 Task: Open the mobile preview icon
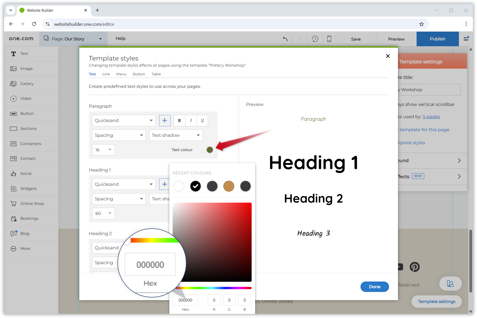pos(329,39)
